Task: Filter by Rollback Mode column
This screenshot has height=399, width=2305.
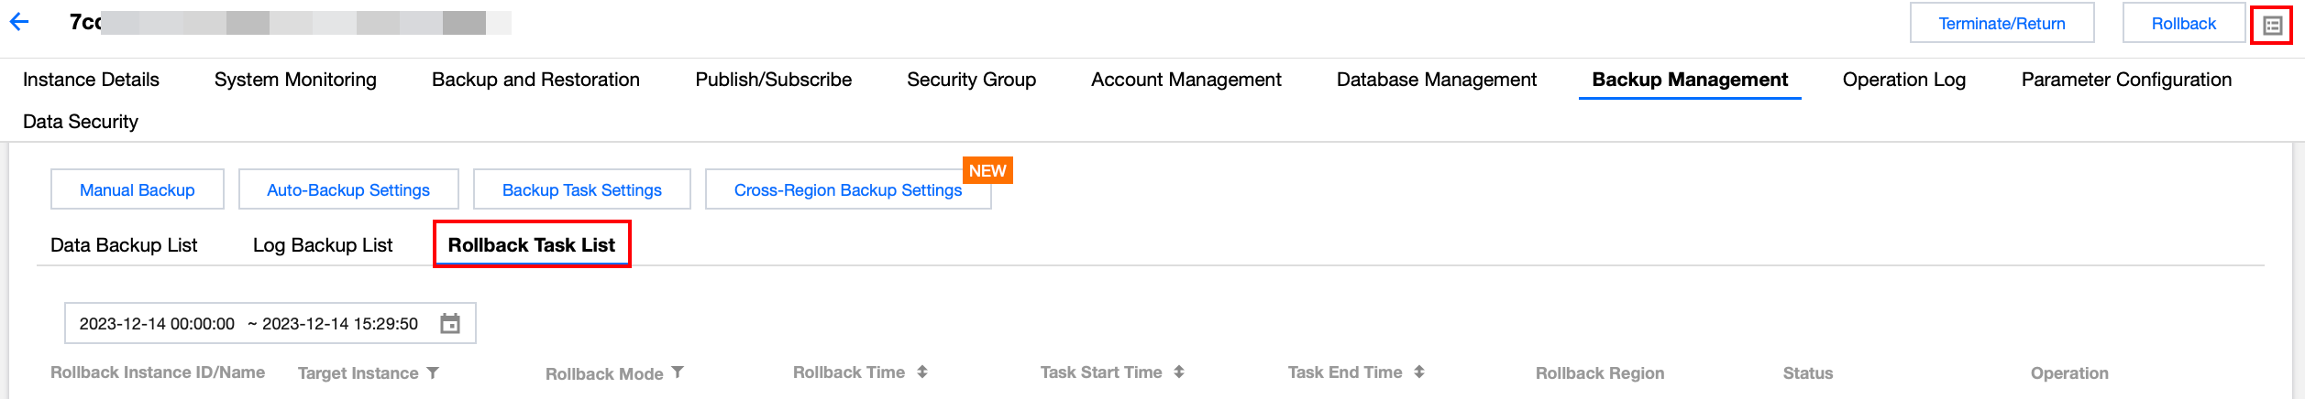Action: tap(678, 372)
